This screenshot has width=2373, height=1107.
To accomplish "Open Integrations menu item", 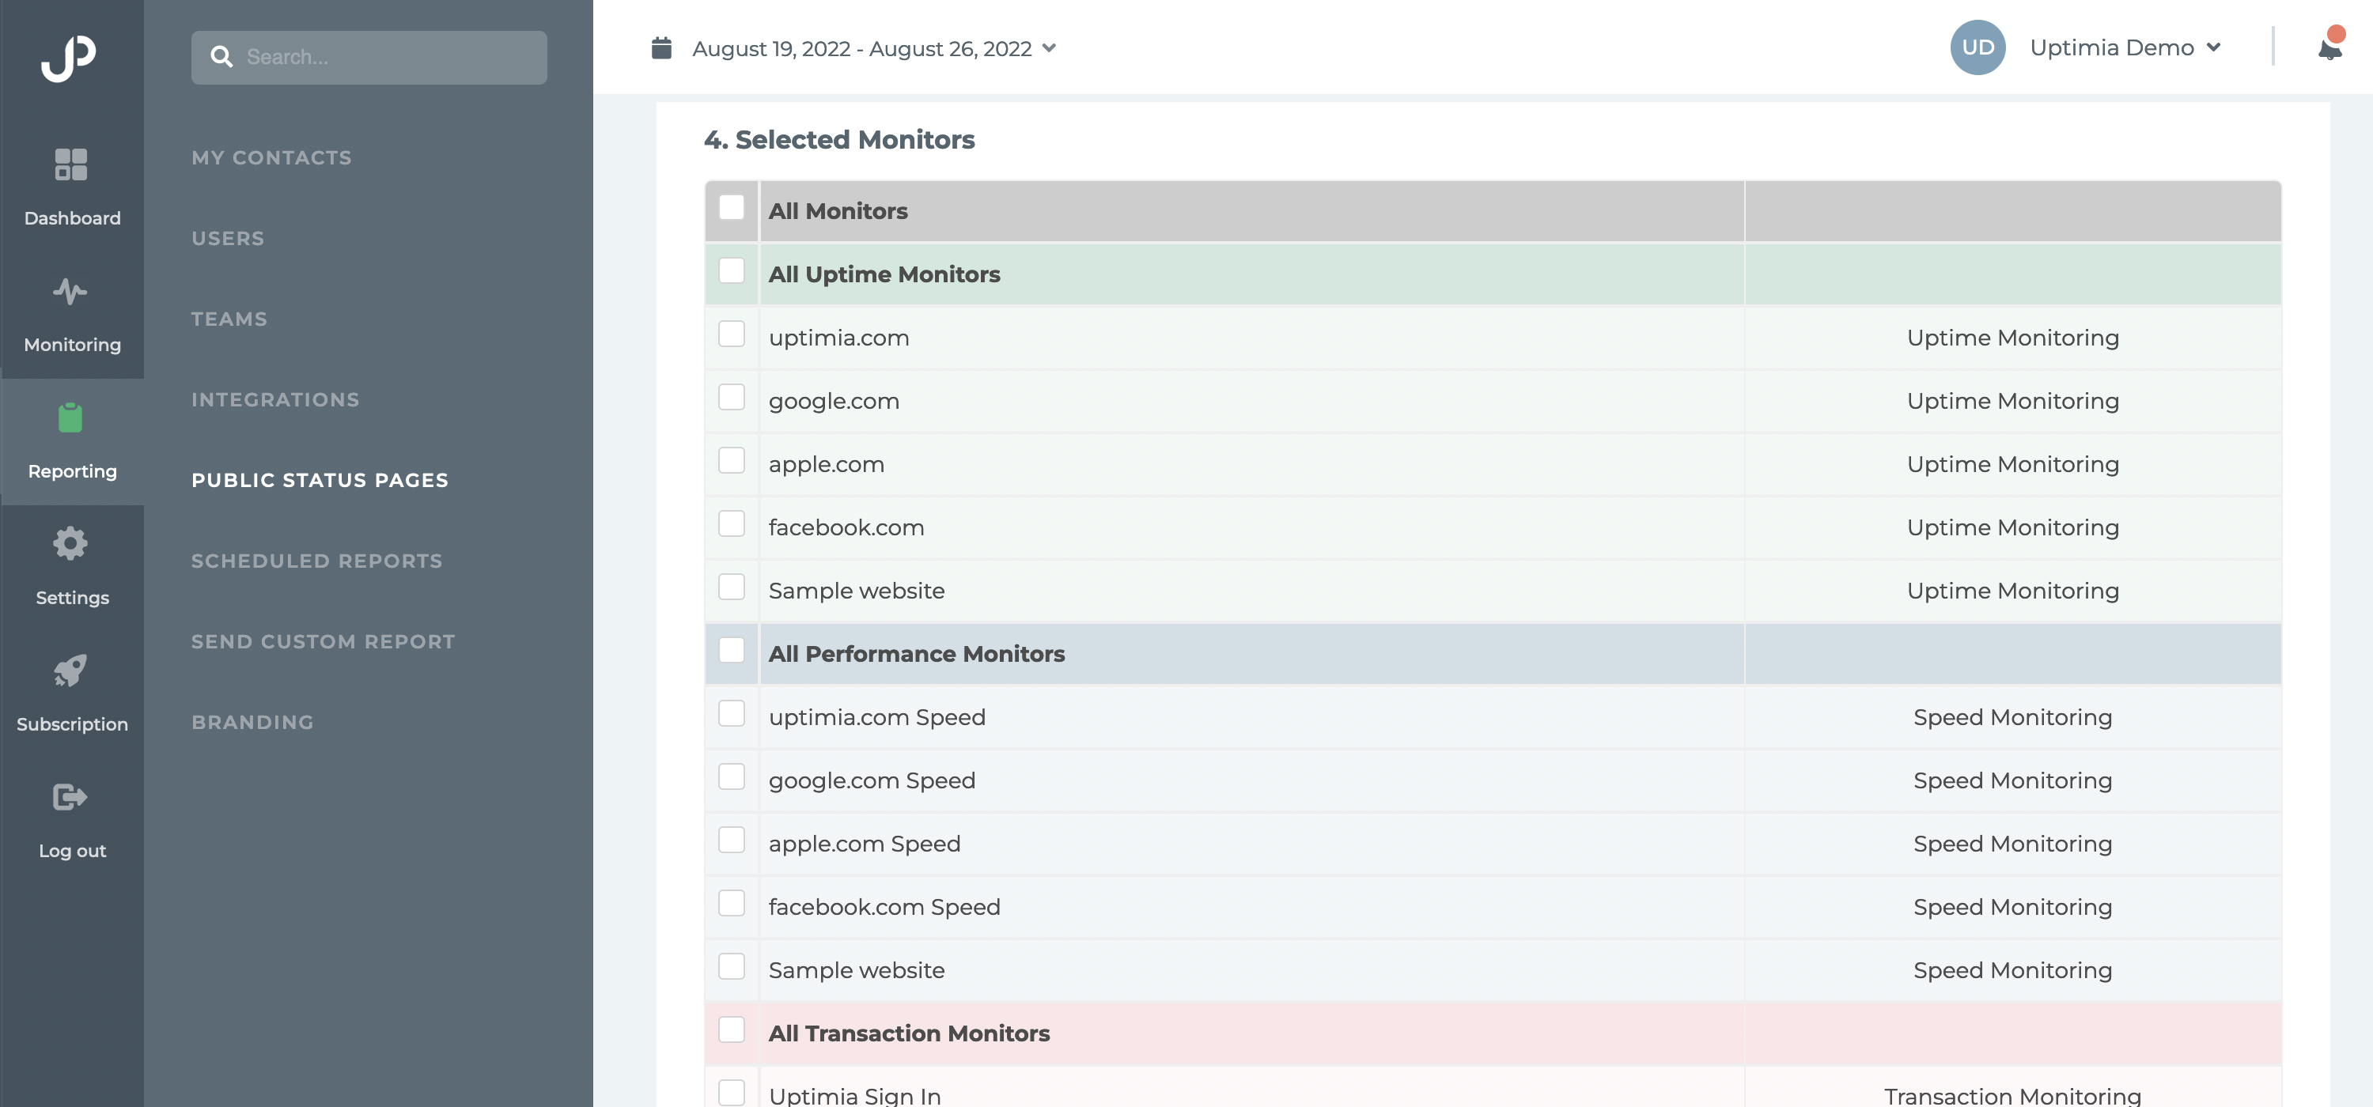I will [275, 399].
